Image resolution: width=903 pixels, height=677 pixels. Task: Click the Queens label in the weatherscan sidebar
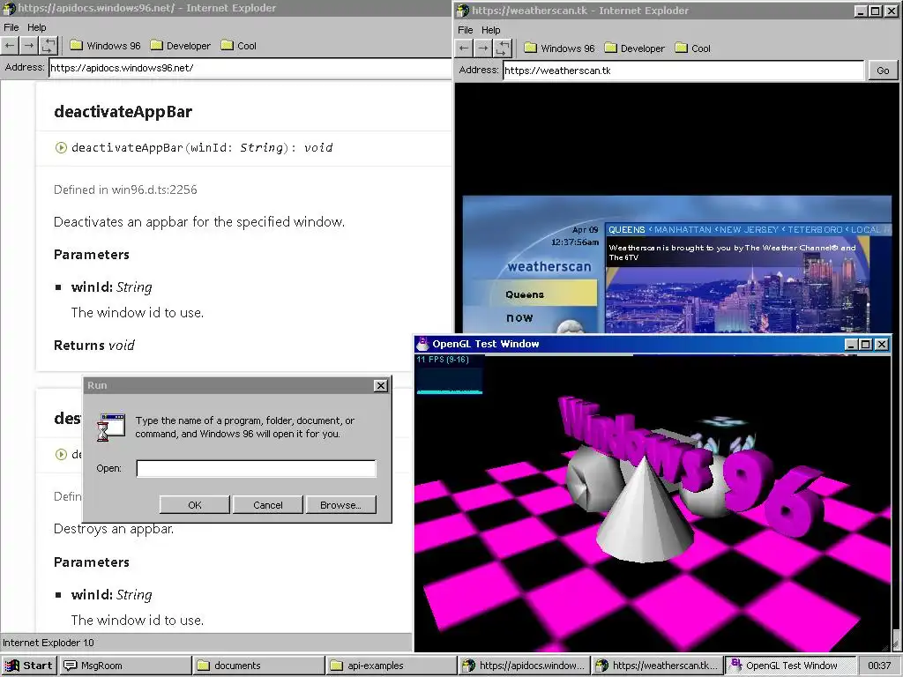525,294
